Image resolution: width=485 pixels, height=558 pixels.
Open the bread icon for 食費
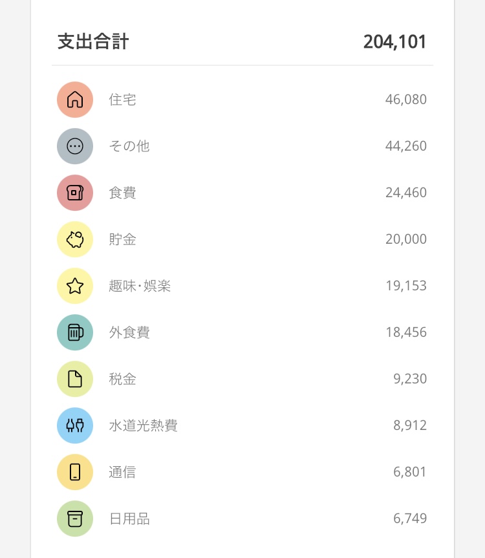(75, 193)
